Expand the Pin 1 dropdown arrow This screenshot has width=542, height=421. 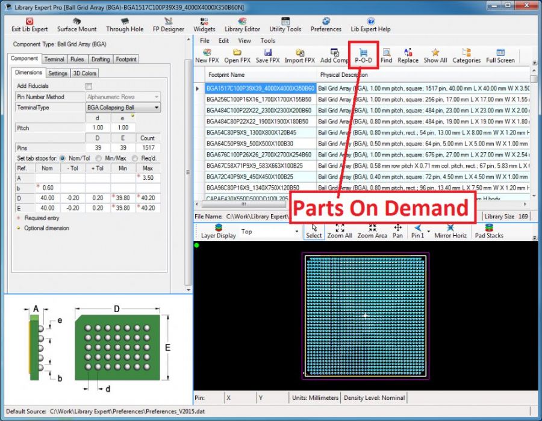(x=428, y=231)
